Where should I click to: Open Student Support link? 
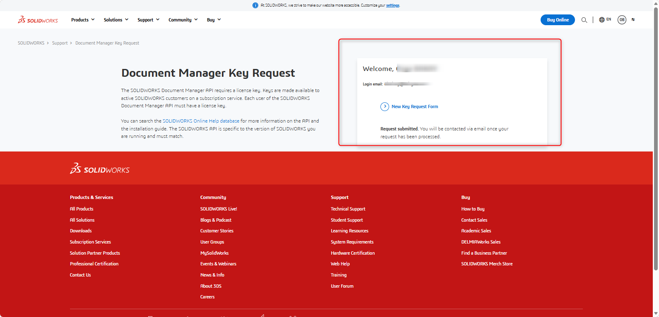pyautogui.click(x=346, y=220)
